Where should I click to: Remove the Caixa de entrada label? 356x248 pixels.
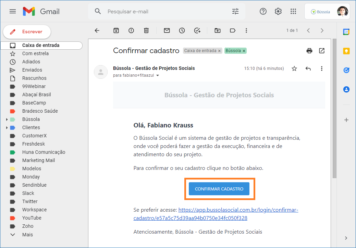pos(219,51)
